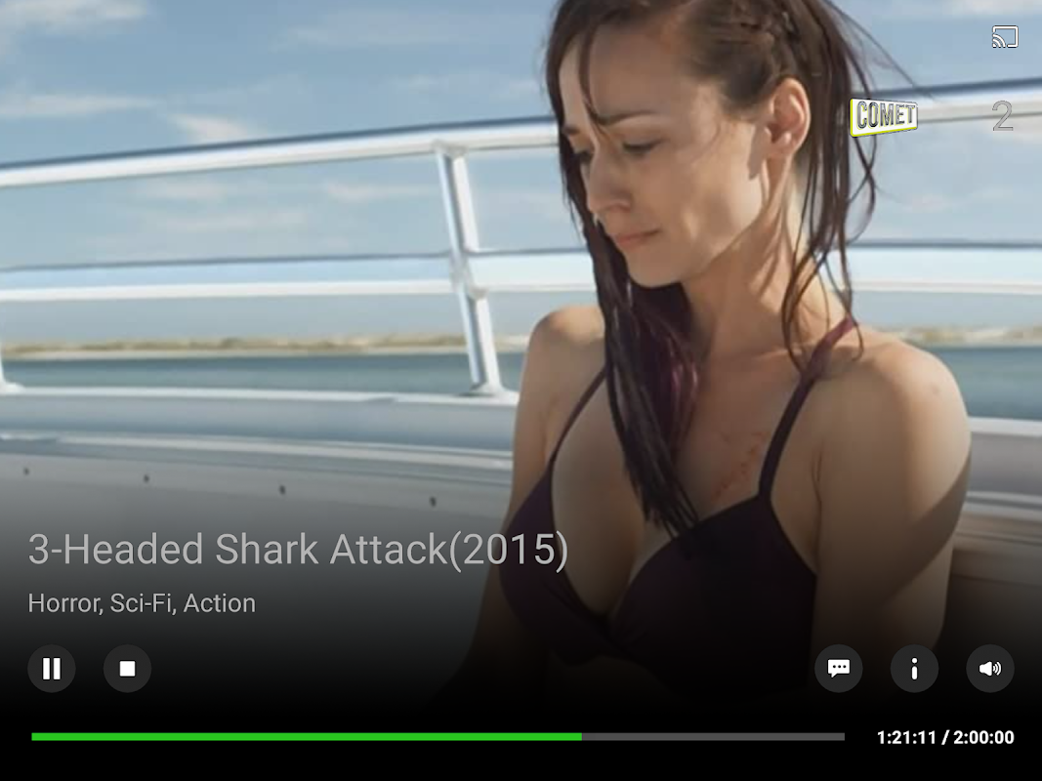The width and height of the screenshot is (1042, 781).
Task: Click the (2015) year in the title
Action: tap(509, 550)
